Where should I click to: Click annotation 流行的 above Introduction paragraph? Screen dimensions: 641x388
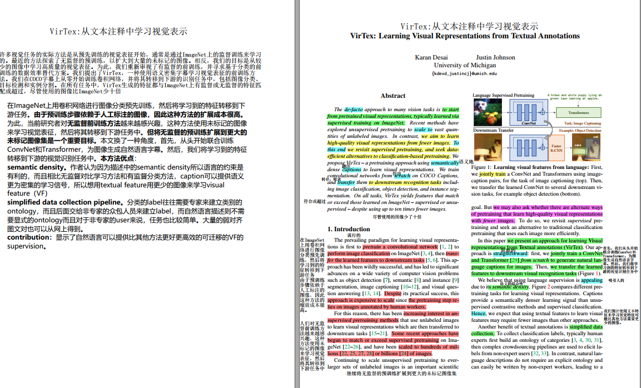[354, 235]
